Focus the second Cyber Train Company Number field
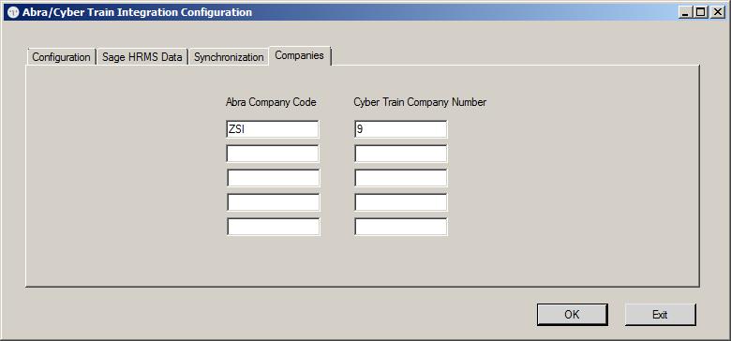The image size is (731, 341). pyautogui.click(x=400, y=154)
